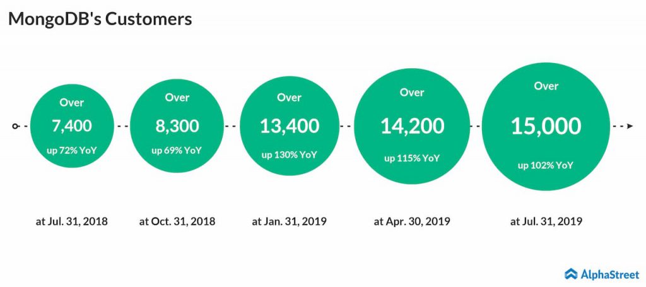646x287 pixels.
Task: Click the 'up 72% YoY' text
Action: coord(72,150)
